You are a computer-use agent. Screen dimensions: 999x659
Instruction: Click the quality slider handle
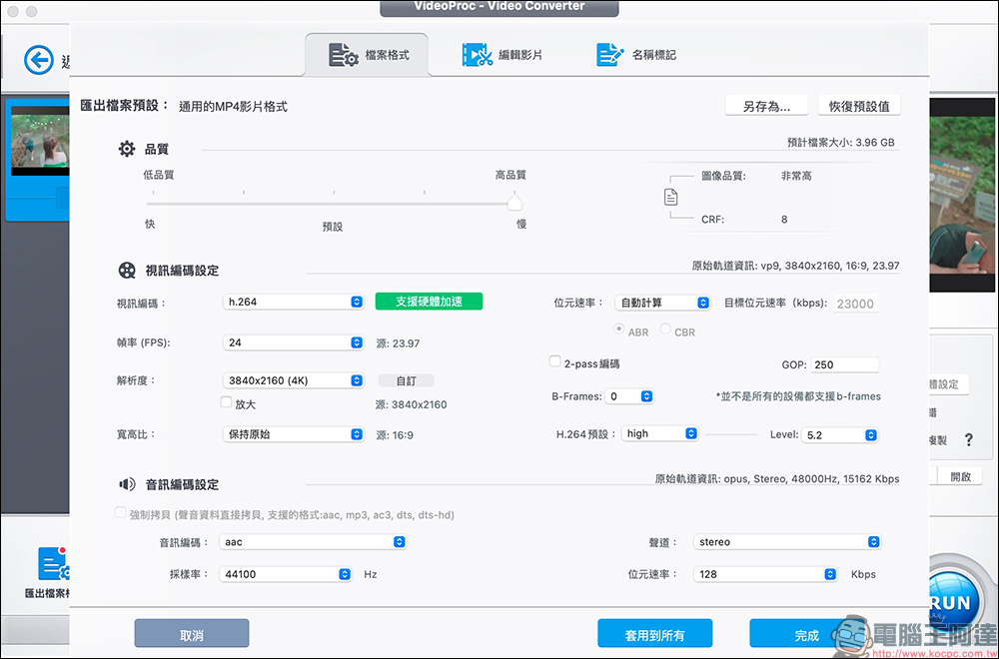pos(514,203)
